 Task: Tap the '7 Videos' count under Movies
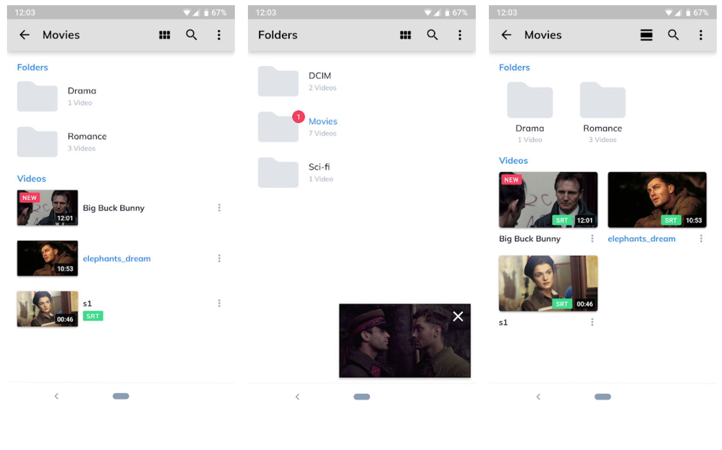(x=323, y=133)
